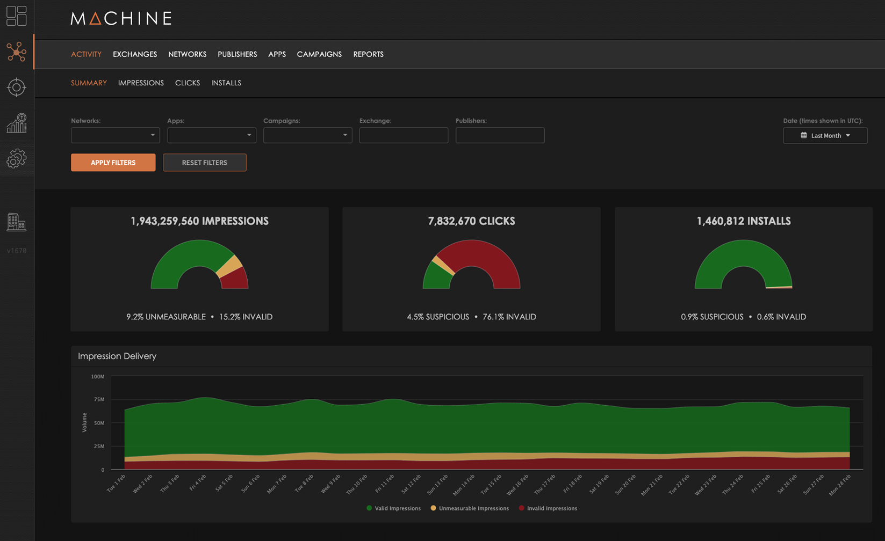Select the Impressions sub-tab
Image resolution: width=885 pixels, height=541 pixels.
(x=141, y=83)
